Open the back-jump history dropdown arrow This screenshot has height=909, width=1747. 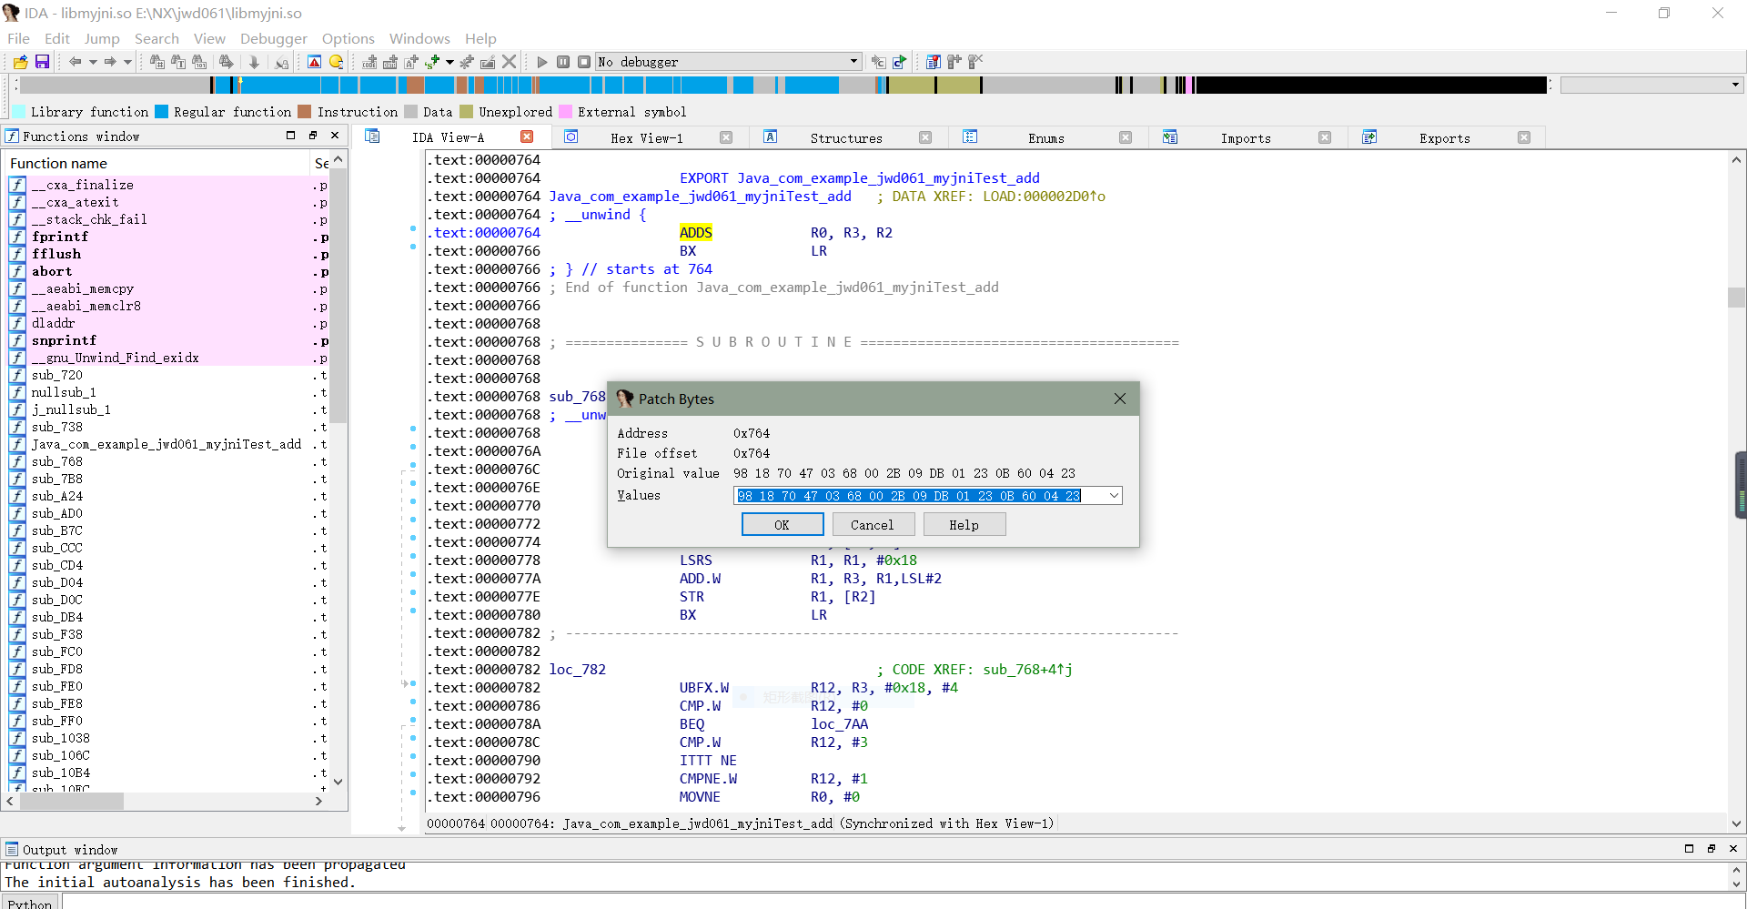(93, 62)
